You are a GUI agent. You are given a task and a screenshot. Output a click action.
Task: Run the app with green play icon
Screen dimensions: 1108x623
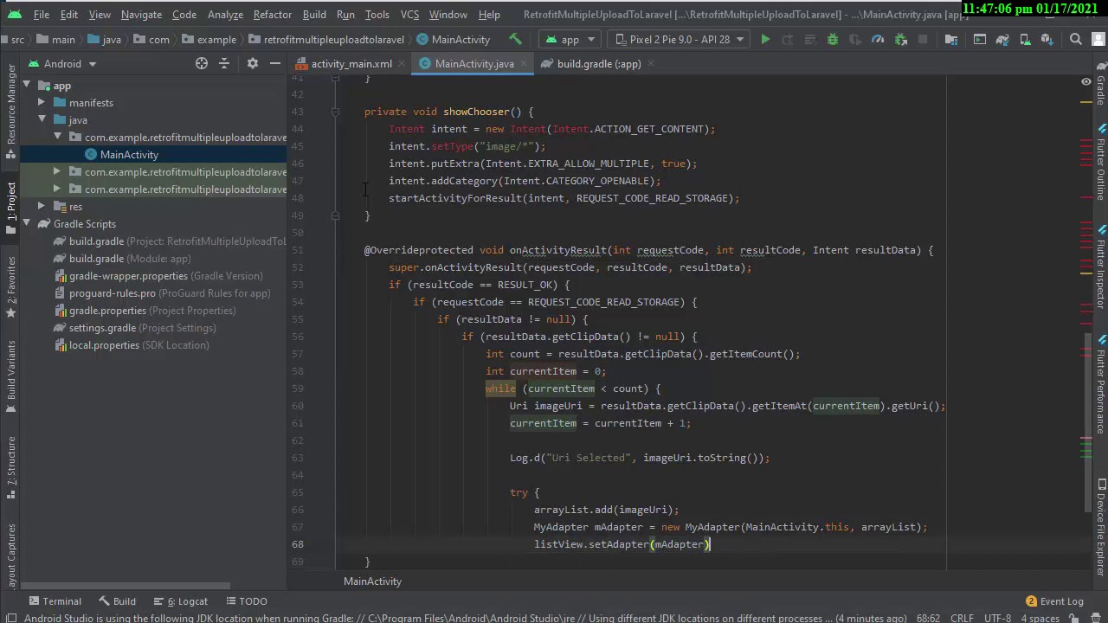click(765, 39)
